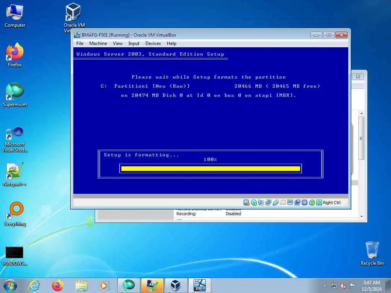Click the 'Setup is formatting...' text

point(141,155)
